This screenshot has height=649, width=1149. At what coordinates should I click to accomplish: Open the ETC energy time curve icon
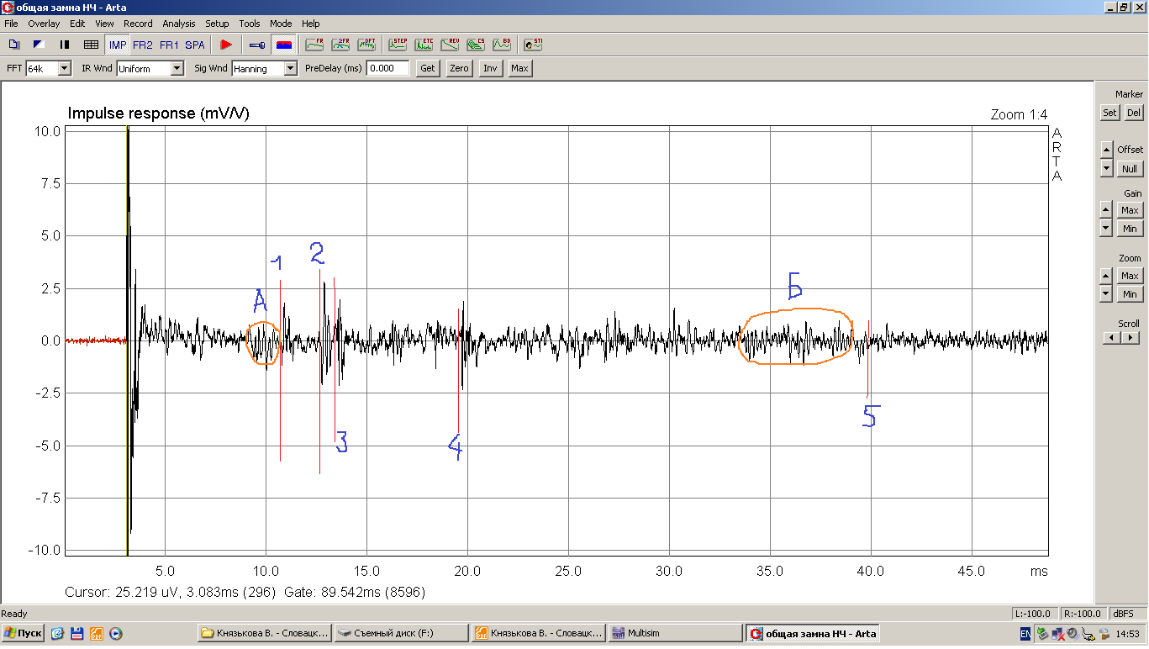point(424,45)
